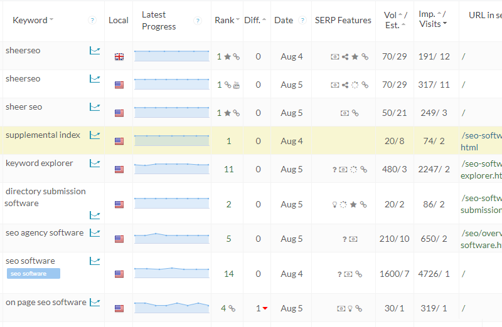Sort by Rank column header
The image size is (502, 327).
coord(227,20)
